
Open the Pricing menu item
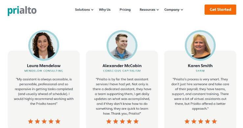(125, 10)
